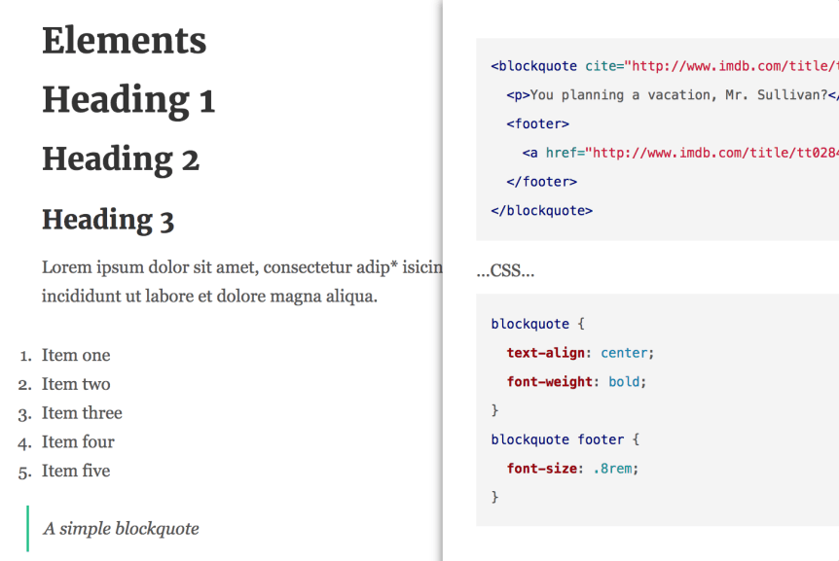839x561 pixels.
Task: Select the "Heading 2" heading text
Action: pos(121,159)
